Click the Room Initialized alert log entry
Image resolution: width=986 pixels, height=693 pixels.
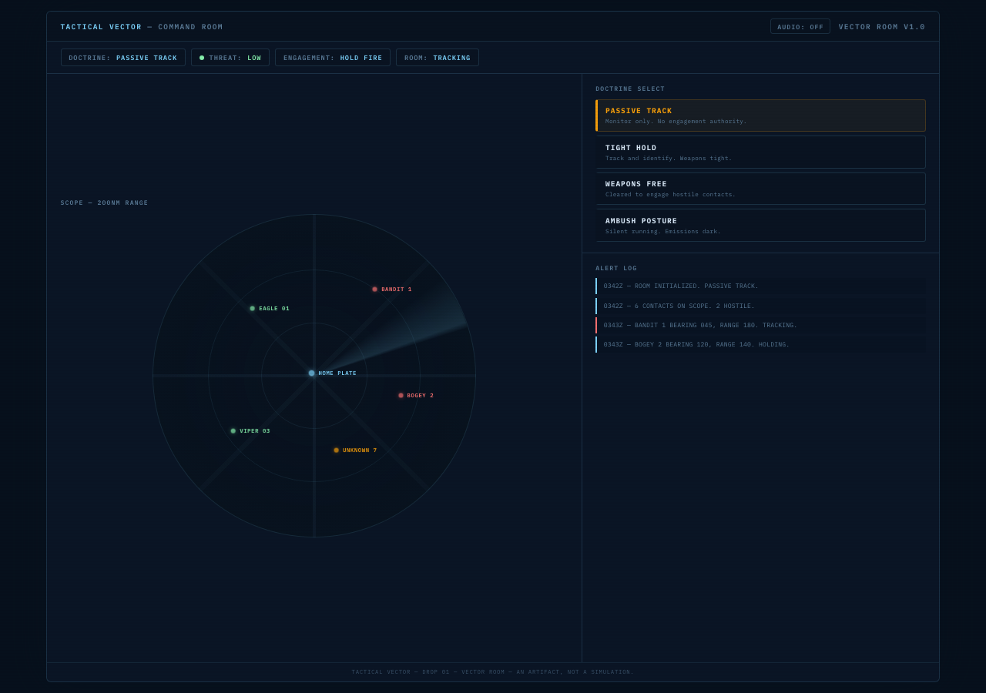(x=760, y=286)
